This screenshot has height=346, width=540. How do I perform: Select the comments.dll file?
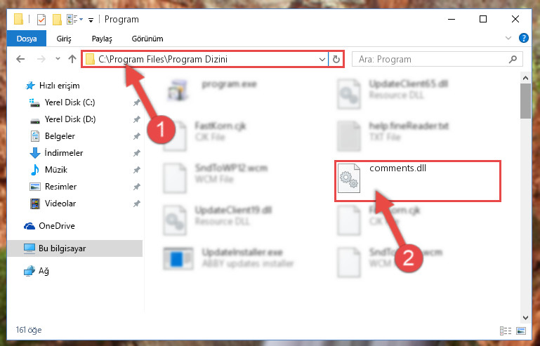click(417, 181)
